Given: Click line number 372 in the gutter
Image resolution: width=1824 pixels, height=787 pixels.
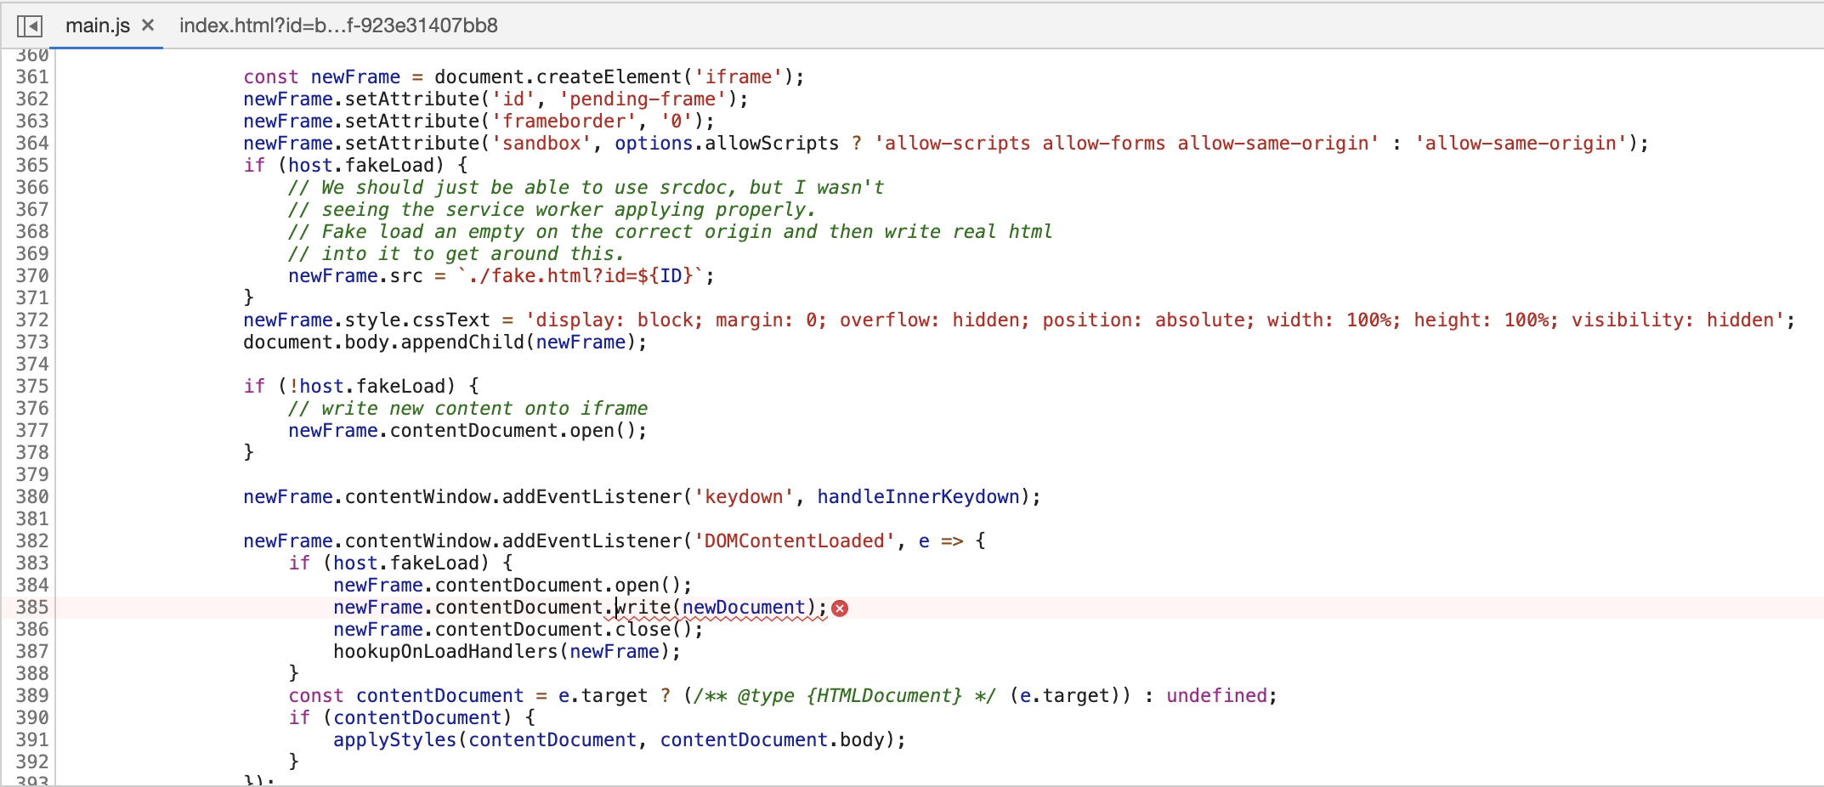Looking at the screenshot, I should (x=32, y=320).
